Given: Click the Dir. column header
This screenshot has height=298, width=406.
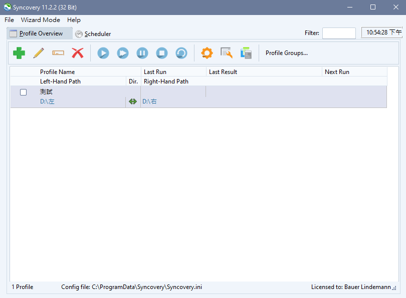Looking at the screenshot, I should tap(133, 81).
